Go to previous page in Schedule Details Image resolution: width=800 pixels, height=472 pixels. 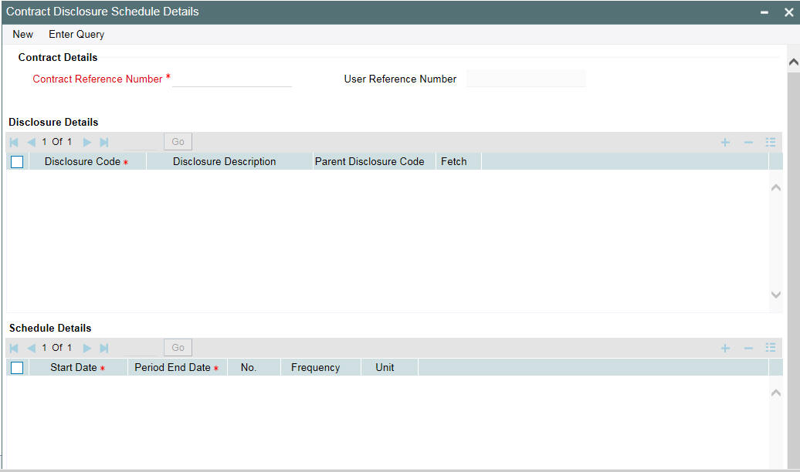(31, 348)
